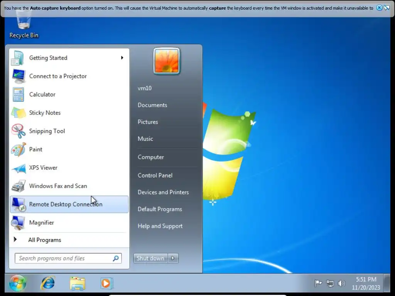Image resolution: width=395 pixels, height=296 pixels.
Task: Open Sticky Notes via its icon
Action: pos(18,113)
